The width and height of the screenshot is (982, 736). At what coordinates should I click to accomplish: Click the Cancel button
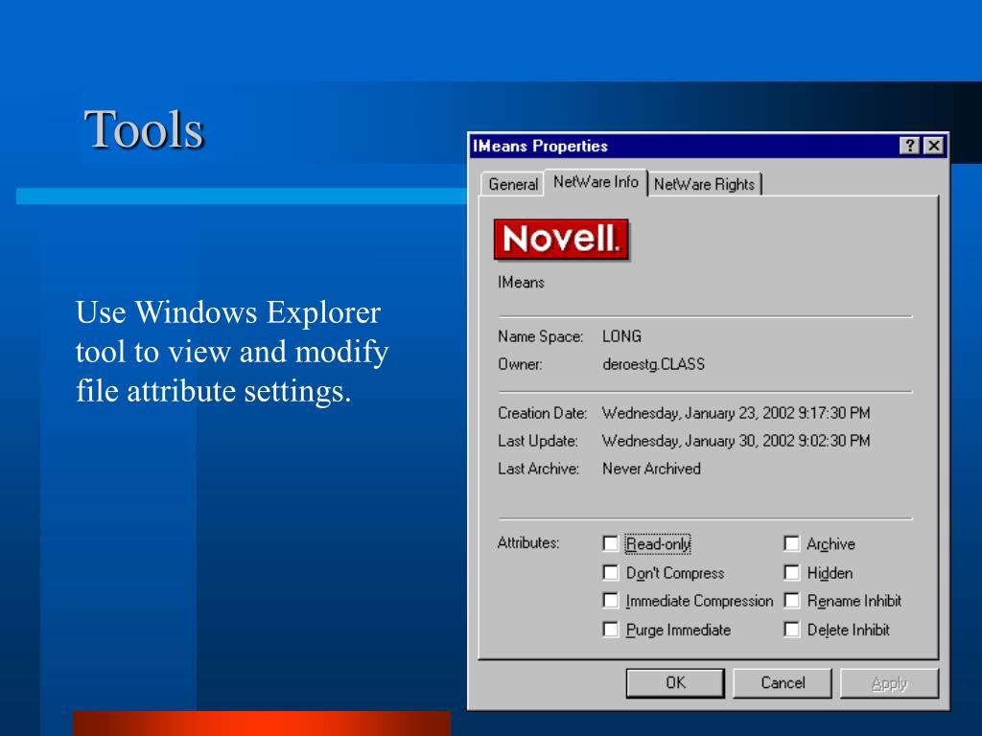coord(783,682)
